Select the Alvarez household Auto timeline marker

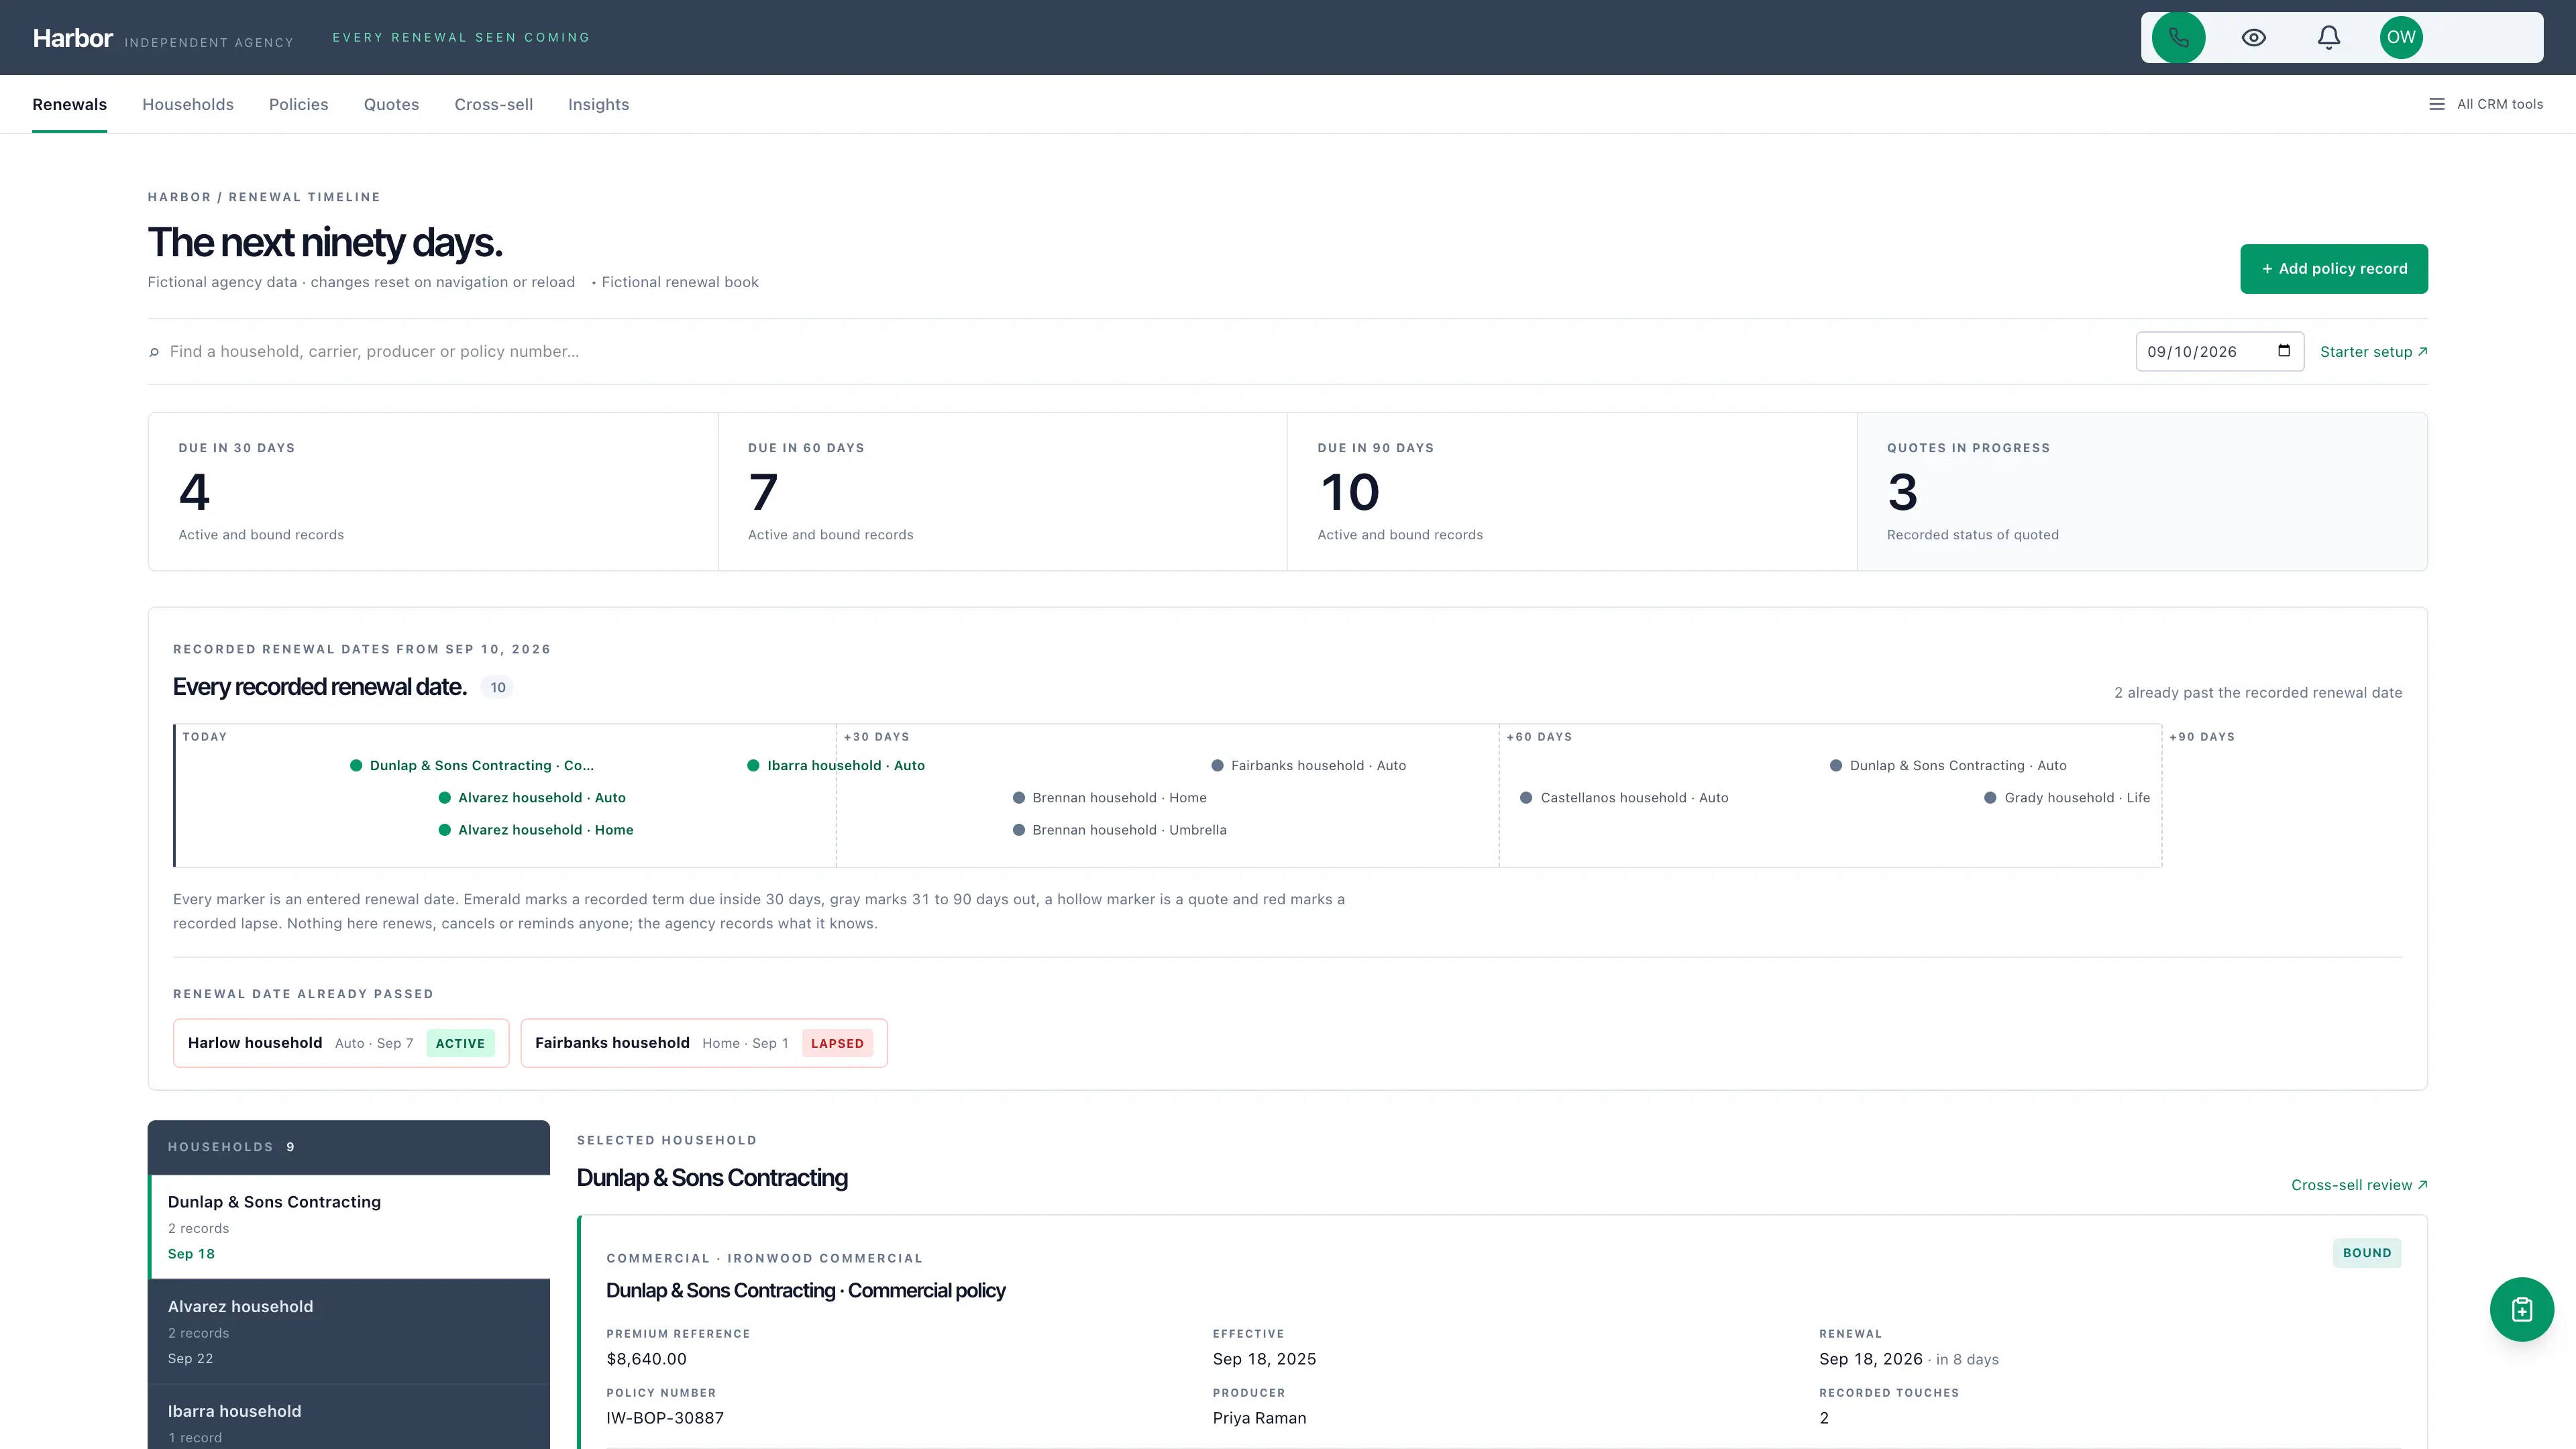[x=532, y=798]
